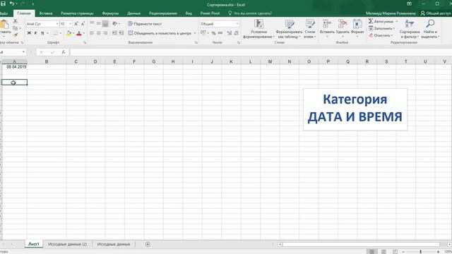Switch to Page Layout view in status bar
The image size is (452, 254).
383,252
